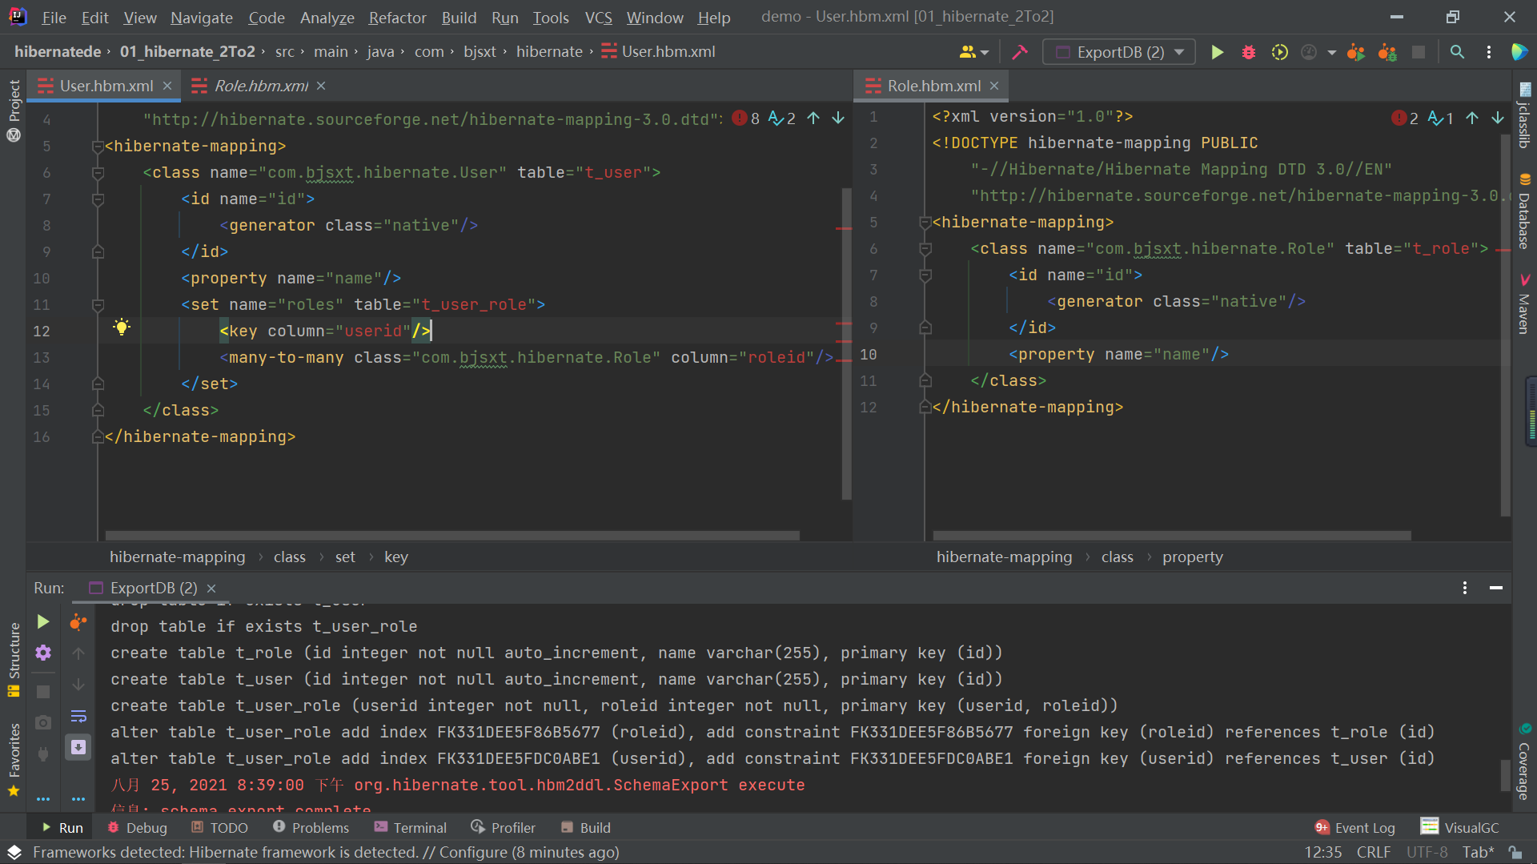
Task: Click the grey stop button in top toolbar
Action: pos(1419,52)
